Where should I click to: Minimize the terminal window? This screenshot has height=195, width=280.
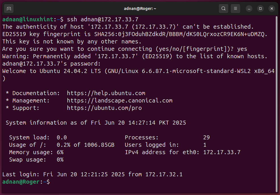pos(249,9)
